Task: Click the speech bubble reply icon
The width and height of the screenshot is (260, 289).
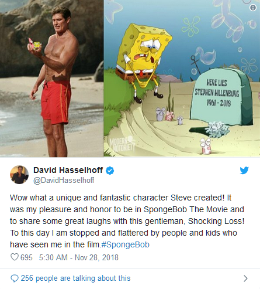Action: 15,278
